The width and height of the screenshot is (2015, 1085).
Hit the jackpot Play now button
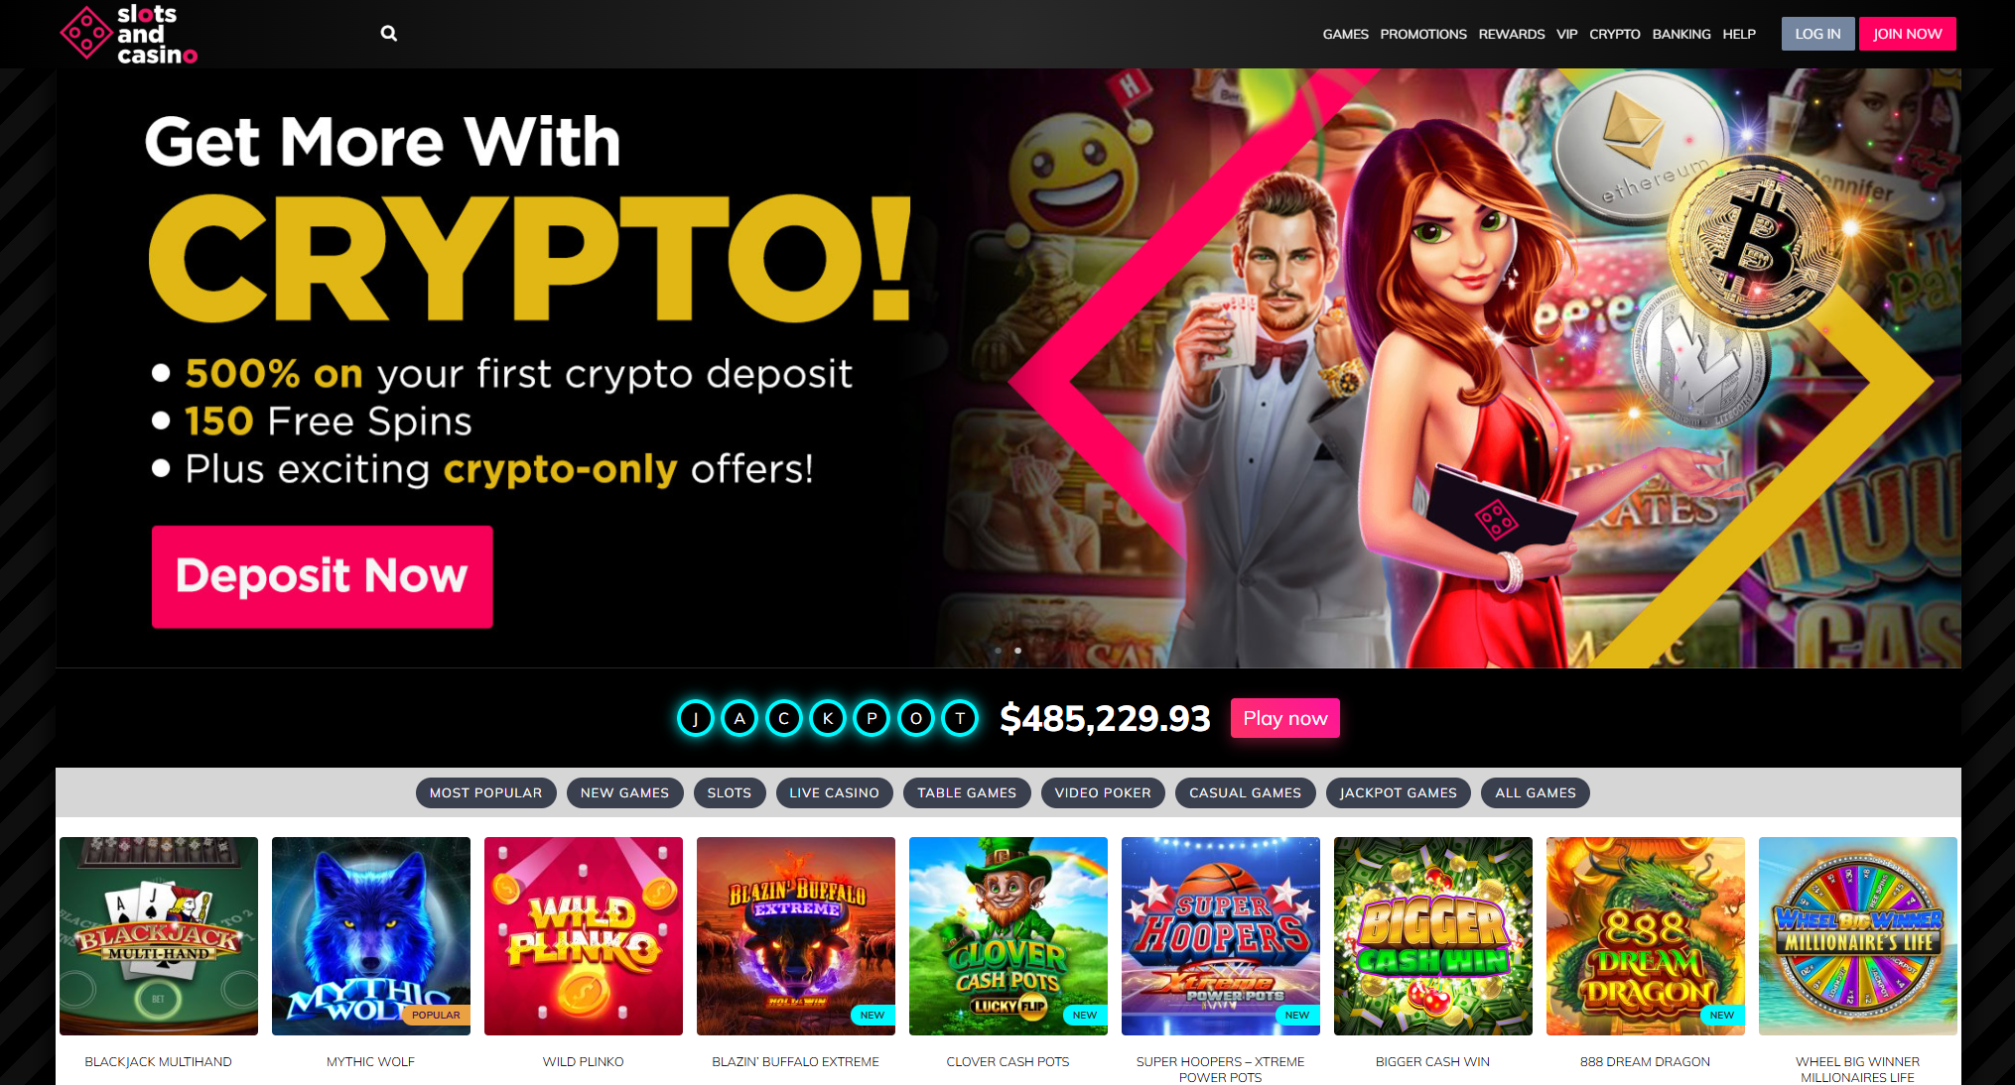(1284, 718)
